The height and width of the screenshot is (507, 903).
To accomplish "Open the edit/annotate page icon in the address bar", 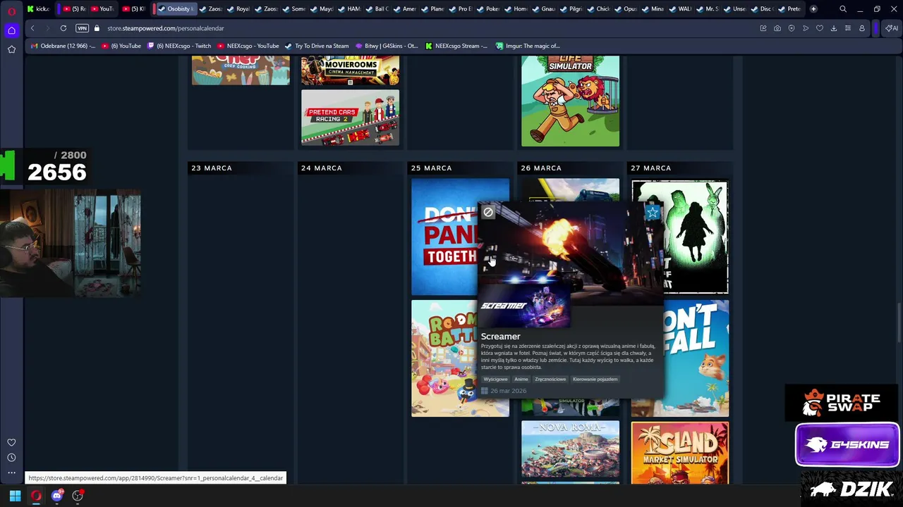I will tap(763, 28).
